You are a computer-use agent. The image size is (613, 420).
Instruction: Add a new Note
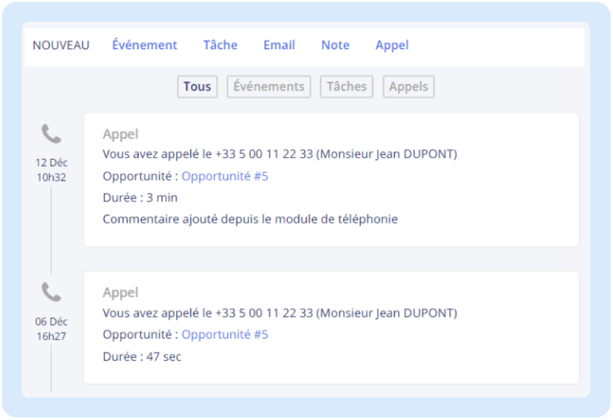click(335, 45)
